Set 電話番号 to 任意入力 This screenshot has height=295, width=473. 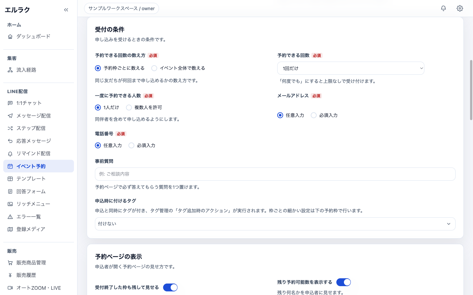click(x=98, y=146)
